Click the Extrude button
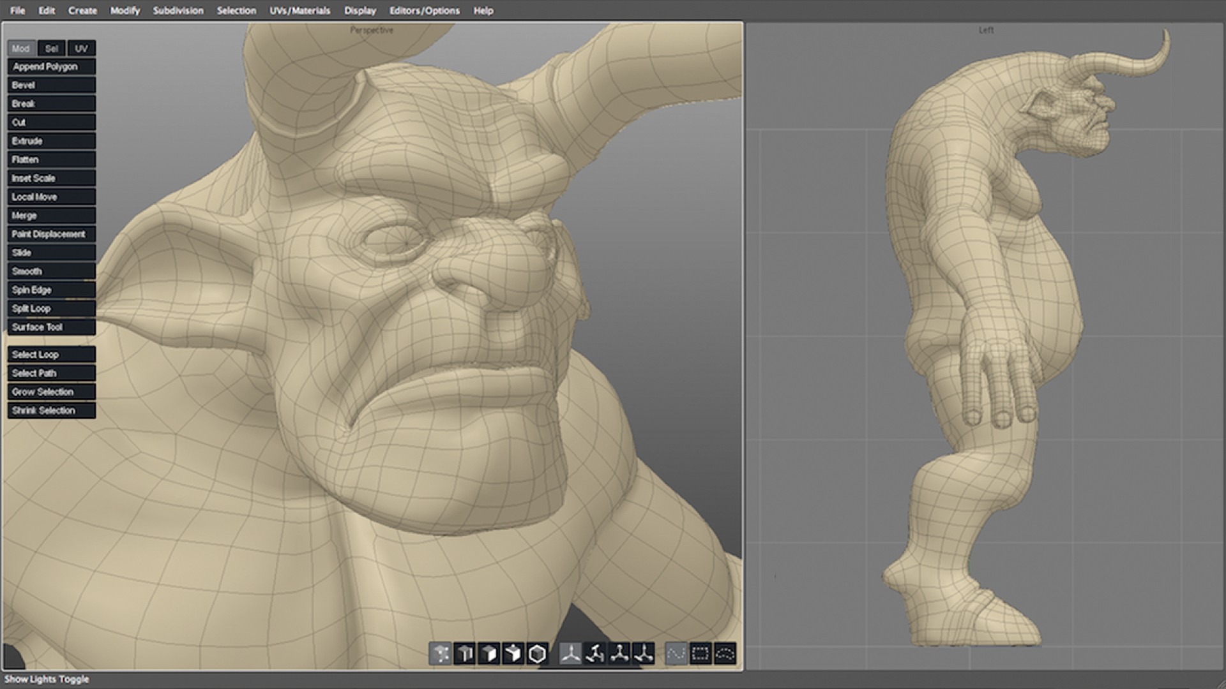Image resolution: width=1226 pixels, height=689 pixels. click(x=51, y=141)
